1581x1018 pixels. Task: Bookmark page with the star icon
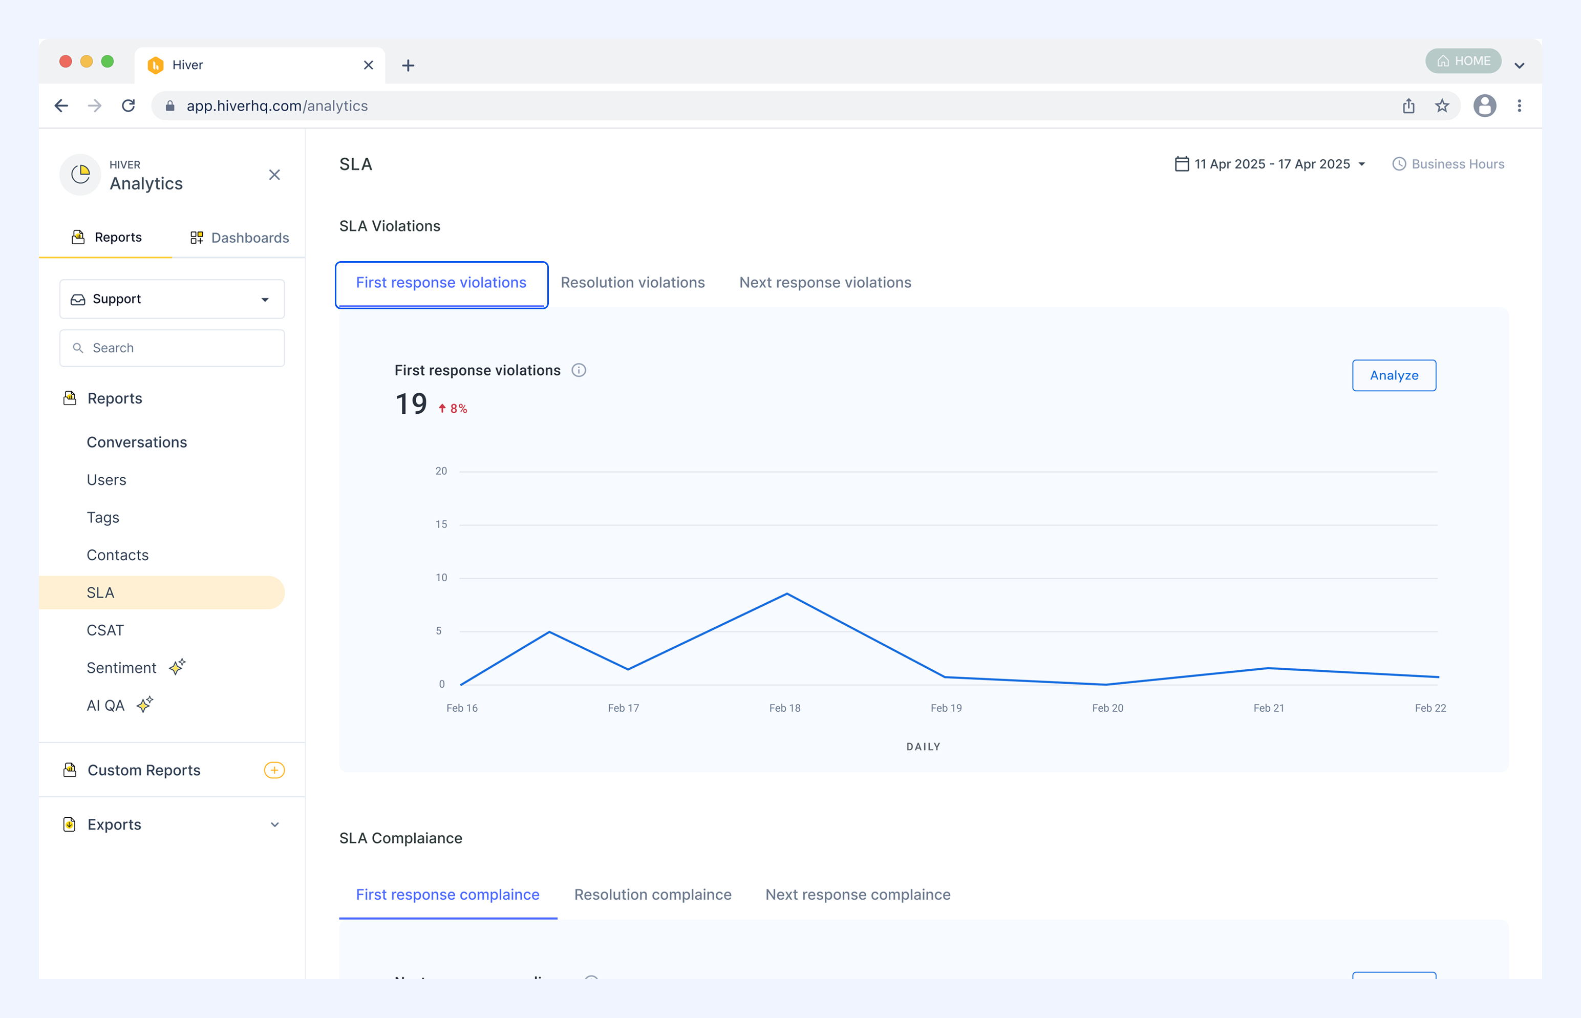1442,106
